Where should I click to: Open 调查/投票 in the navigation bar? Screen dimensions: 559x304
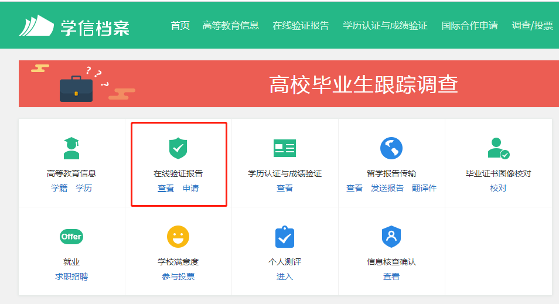532,26
